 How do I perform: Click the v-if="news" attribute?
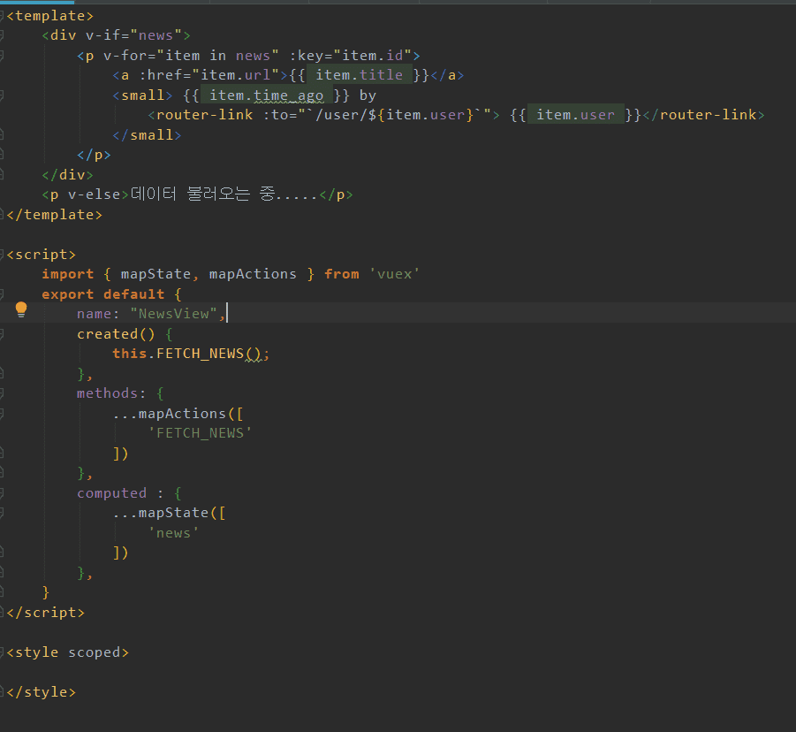click(x=133, y=35)
